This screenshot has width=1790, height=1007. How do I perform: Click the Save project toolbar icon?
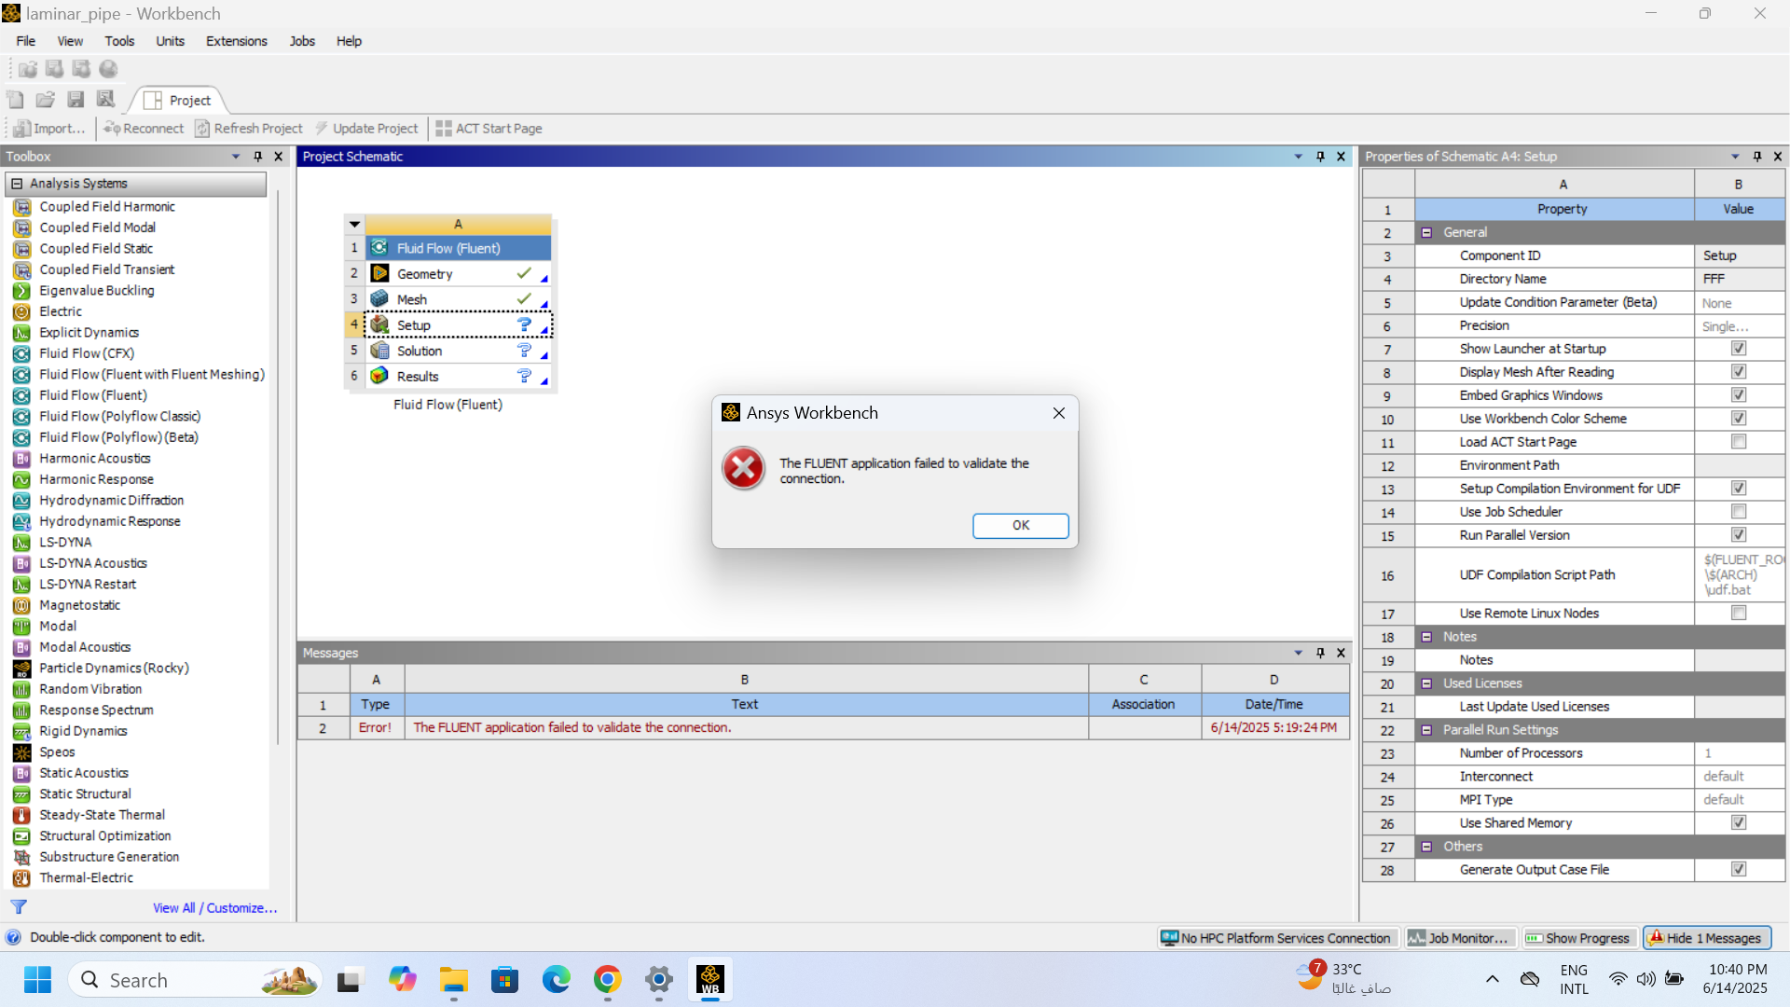point(76,100)
